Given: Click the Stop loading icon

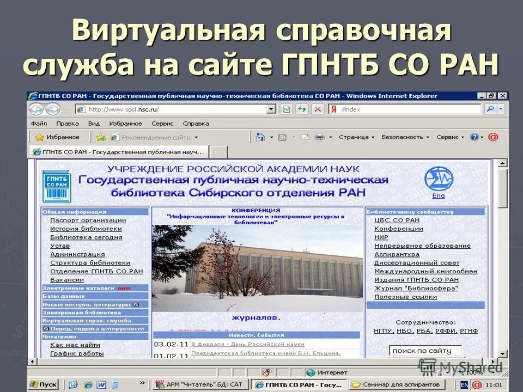Looking at the screenshot, I should pyautogui.click(x=317, y=109).
